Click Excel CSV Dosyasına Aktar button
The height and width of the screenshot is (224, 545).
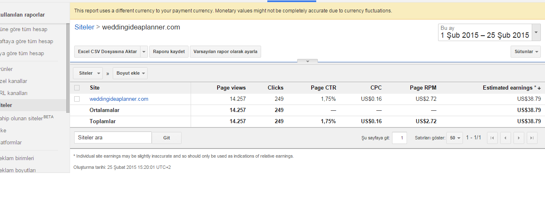click(x=107, y=52)
